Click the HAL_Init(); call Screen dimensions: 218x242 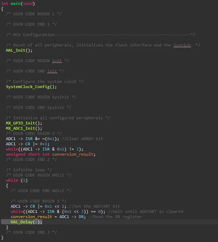point(19,50)
